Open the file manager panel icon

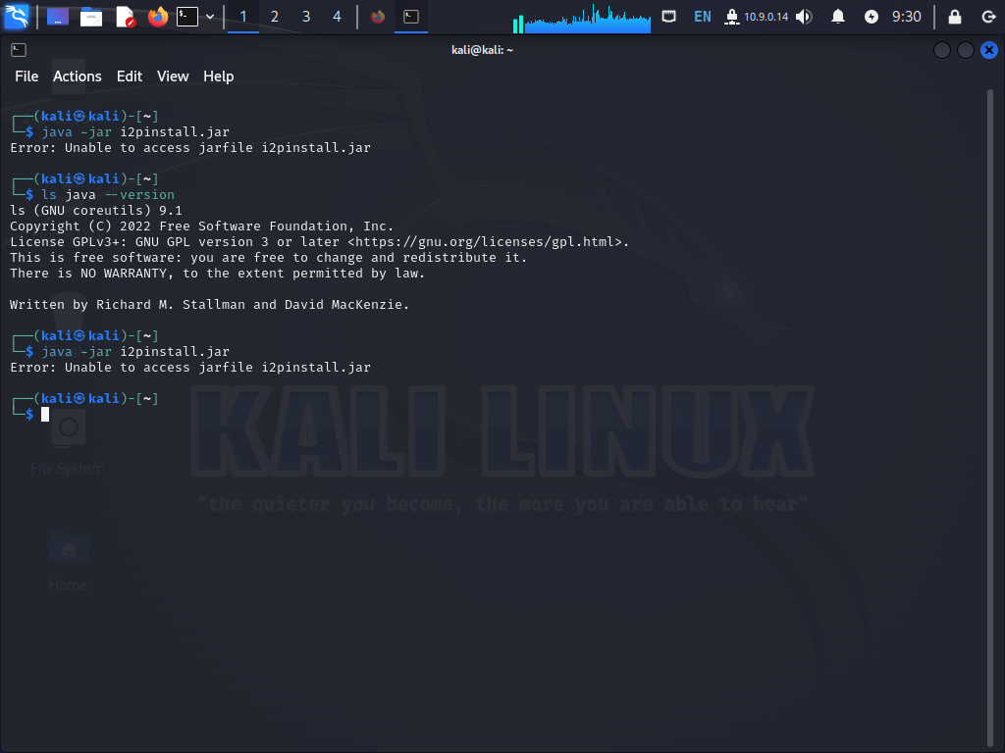click(91, 17)
